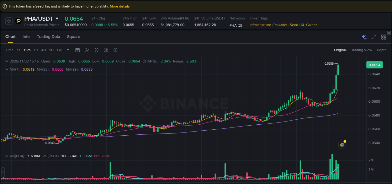Viewport: 392px width, 184px height.
Task: Favorite PHA/USDT using the star icon
Action: 9,21
